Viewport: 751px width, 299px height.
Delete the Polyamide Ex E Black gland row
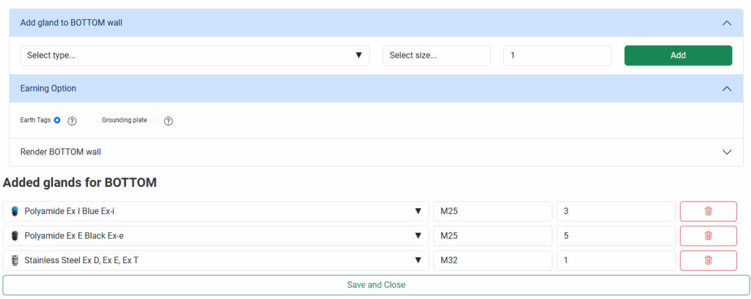tap(708, 236)
